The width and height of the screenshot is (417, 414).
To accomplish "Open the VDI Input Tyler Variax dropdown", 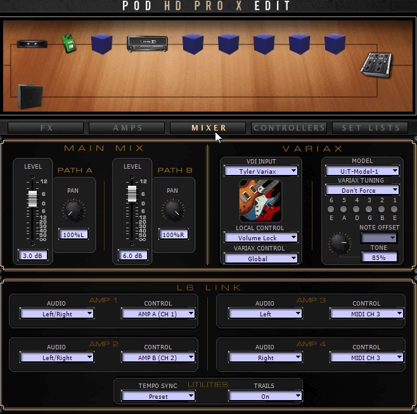I will 260,171.
